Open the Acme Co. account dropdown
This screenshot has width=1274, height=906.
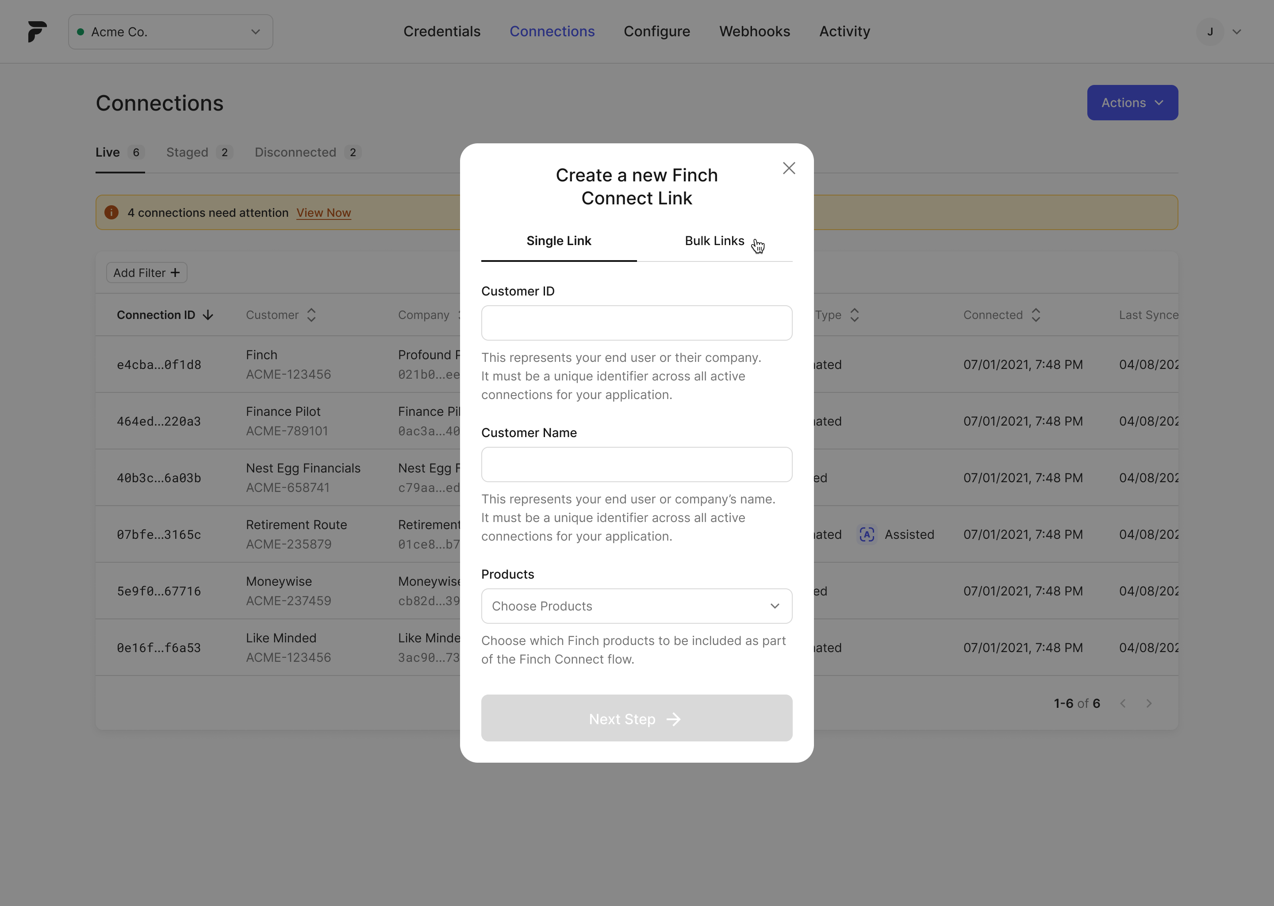171,32
